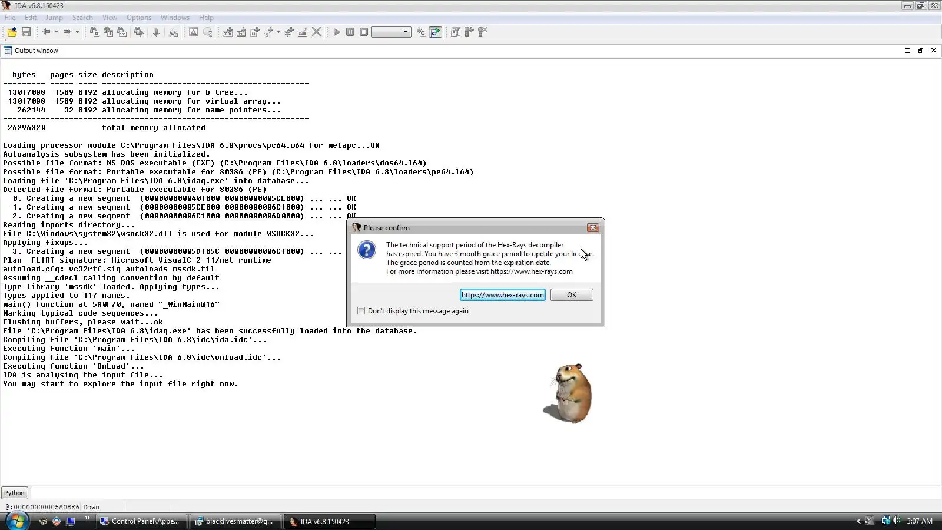Click the string literal A-plus toolbar icon
942x530 pixels.
click(255, 32)
